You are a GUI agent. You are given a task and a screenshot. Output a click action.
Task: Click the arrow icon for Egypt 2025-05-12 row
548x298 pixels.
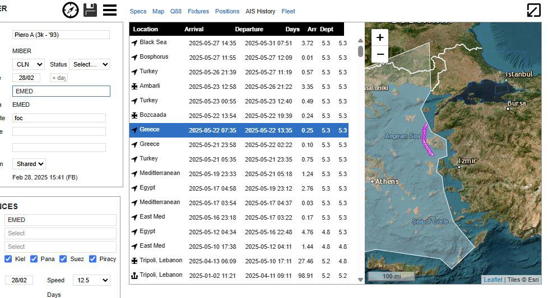[134, 232]
